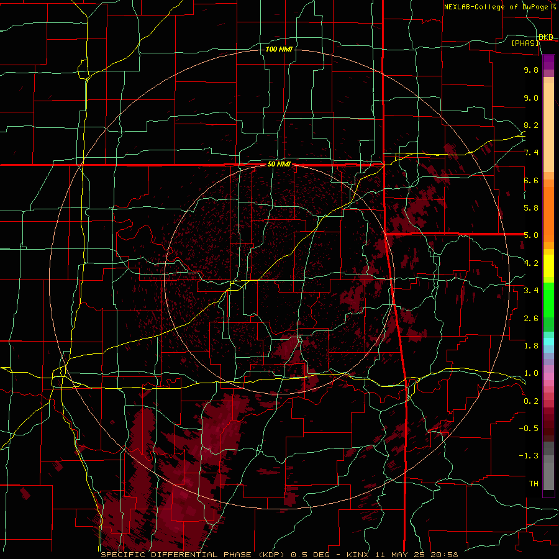Screen dimensions: 559x559
Task: Click the 2.6 value on color scale
Action: (x=531, y=319)
